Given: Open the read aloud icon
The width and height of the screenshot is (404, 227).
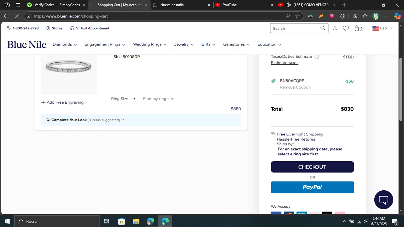Looking at the screenshot, I should [288, 16].
